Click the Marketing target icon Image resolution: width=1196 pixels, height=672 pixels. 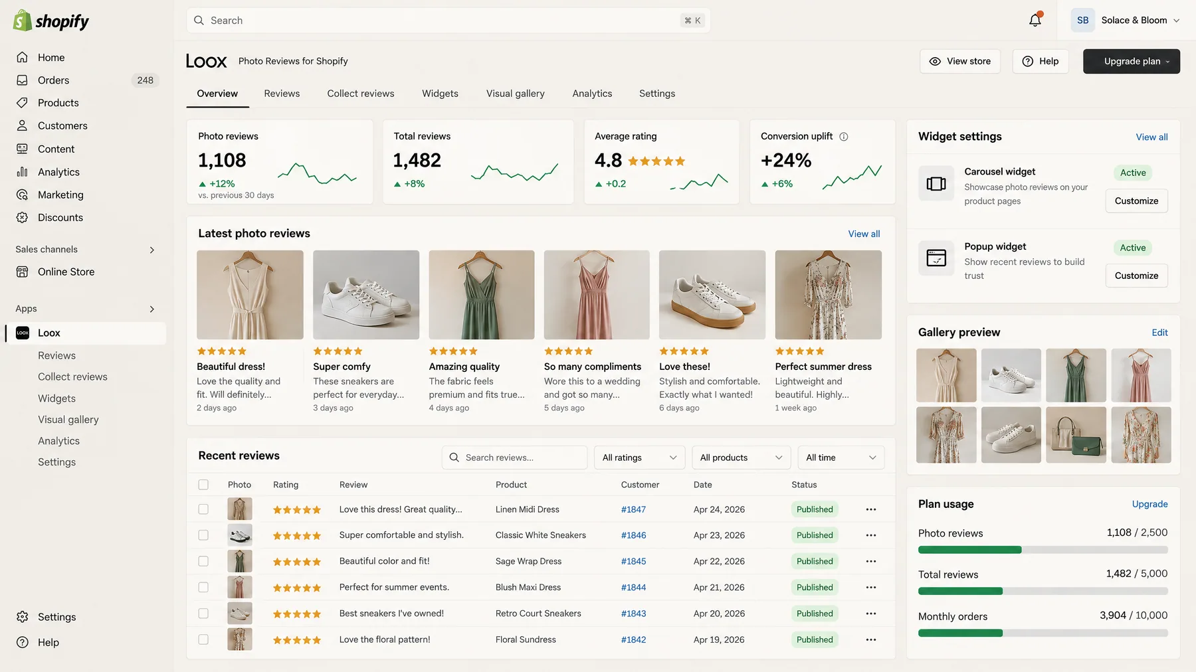point(23,195)
